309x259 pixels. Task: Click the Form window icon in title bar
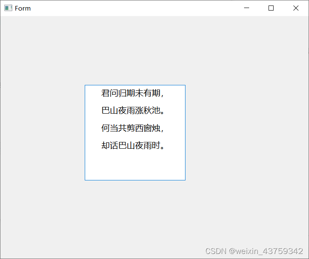(8, 8)
